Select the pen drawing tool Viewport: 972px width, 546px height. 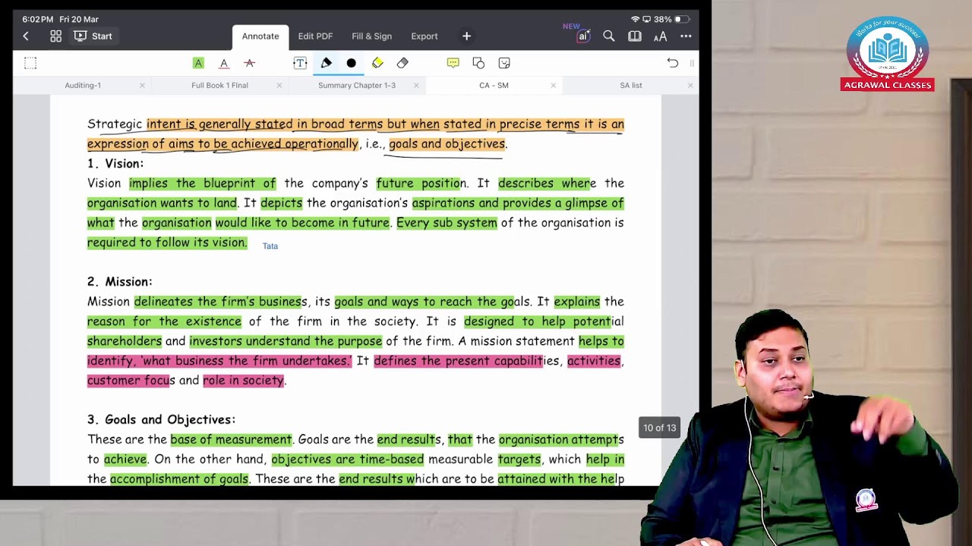click(326, 63)
